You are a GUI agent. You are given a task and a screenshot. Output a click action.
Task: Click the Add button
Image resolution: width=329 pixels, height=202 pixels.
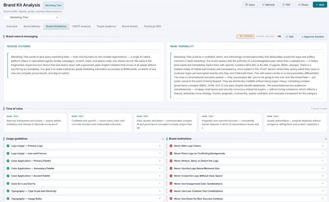(320, 5)
